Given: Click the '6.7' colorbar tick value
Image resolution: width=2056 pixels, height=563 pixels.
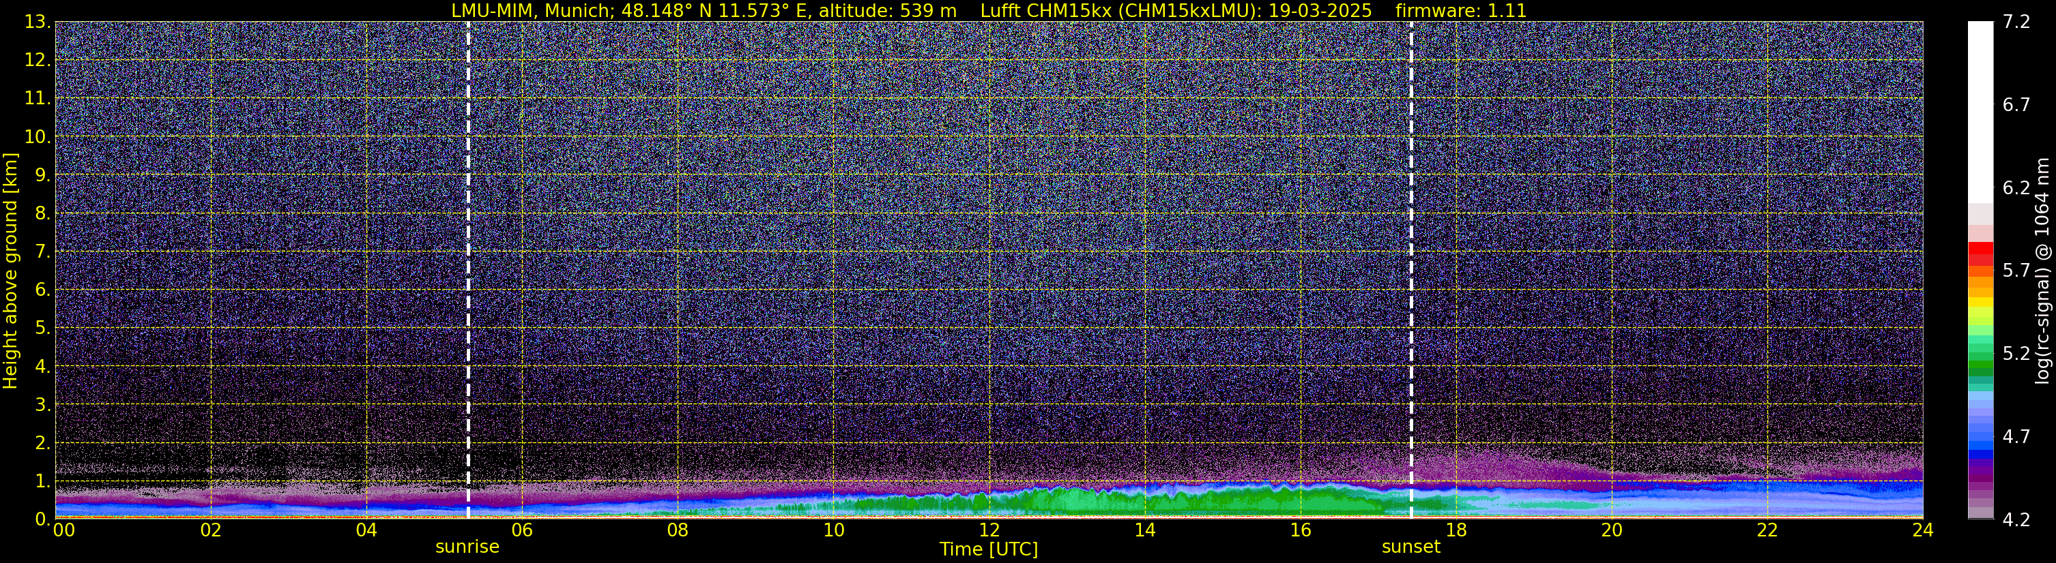Looking at the screenshot, I should [x=2016, y=105].
